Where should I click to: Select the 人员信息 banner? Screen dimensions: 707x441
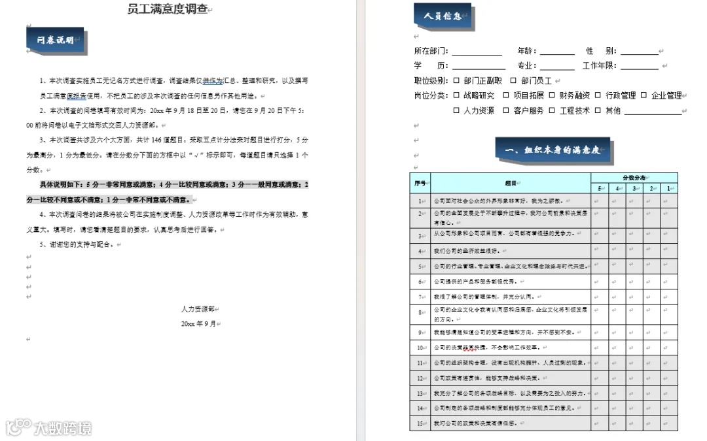point(443,16)
